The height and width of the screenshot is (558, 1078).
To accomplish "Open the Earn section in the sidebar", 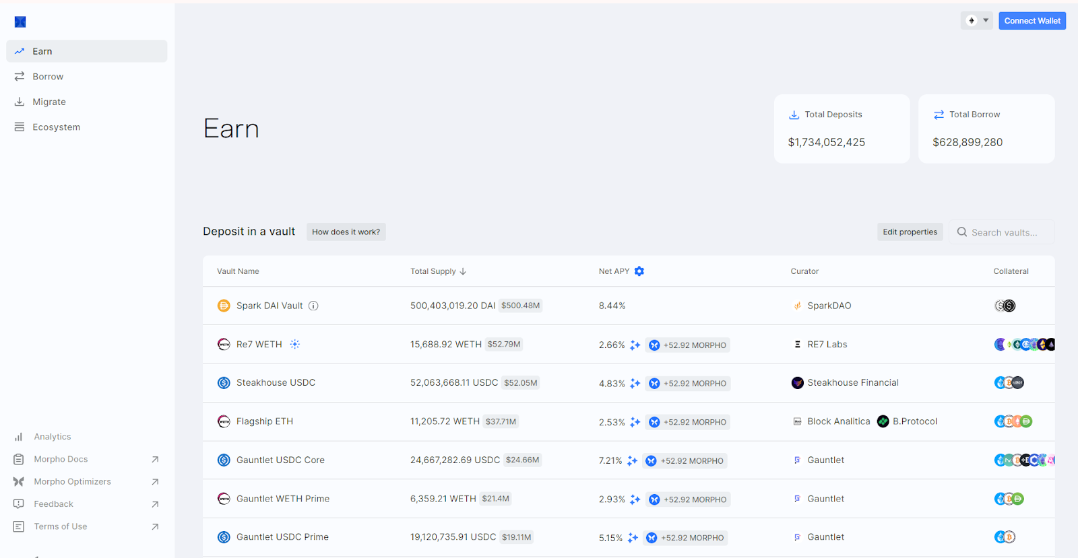I will click(87, 51).
